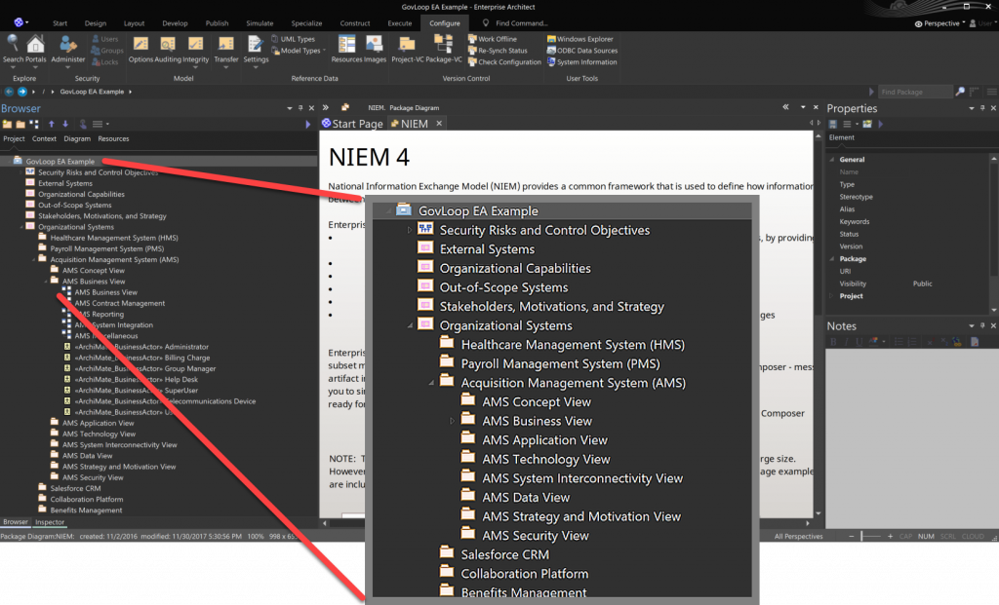Click the New Diagram icon in Browser toolbar
Image resolution: width=999 pixels, height=605 pixels.
[x=34, y=124]
